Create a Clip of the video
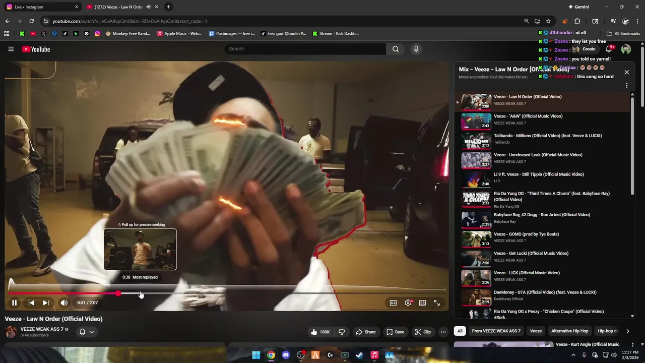The width and height of the screenshot is (645, 363). pyautogui.click(x=422, y=332)
